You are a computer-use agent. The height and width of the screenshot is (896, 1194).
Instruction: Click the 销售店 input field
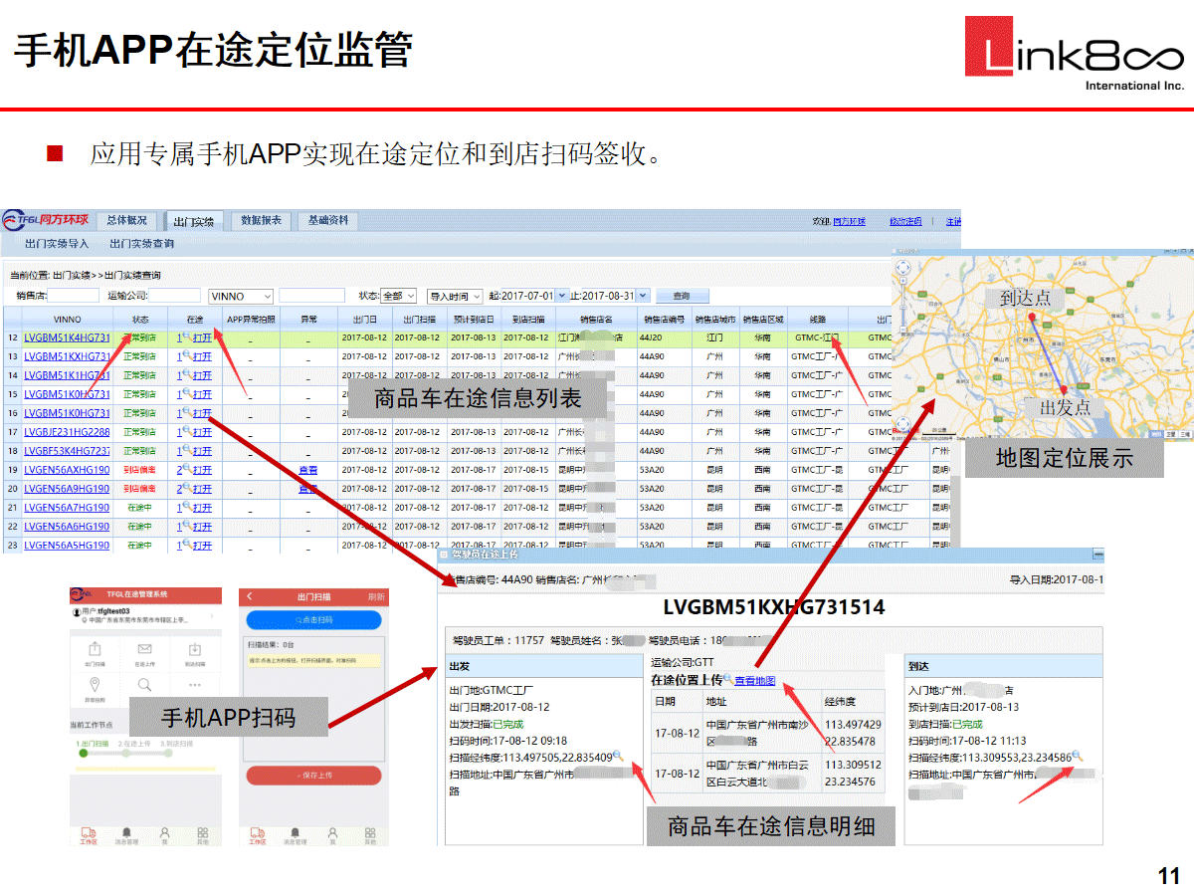tap(75, 296)
